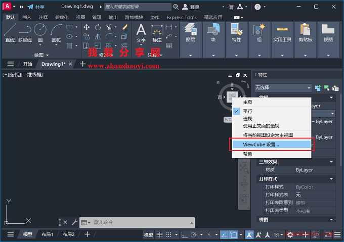The image size is (344, 242).
Task: Open the 插入 ribbon tab
Action: 27,17
